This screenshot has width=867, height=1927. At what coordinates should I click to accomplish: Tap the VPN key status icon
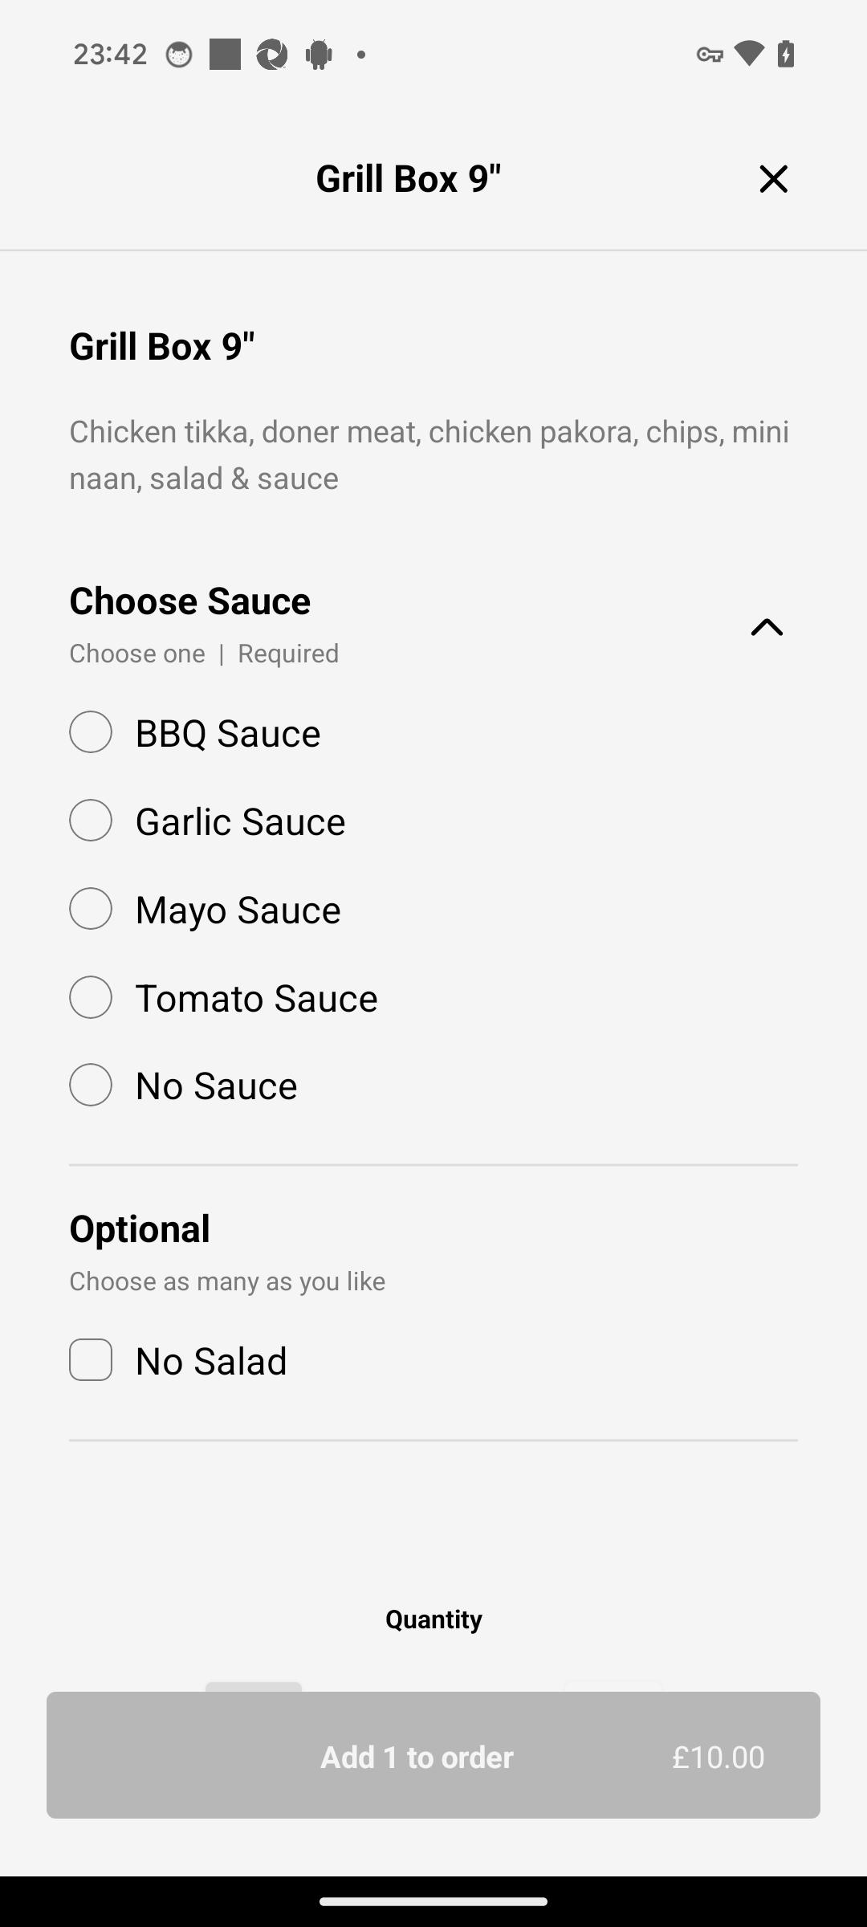click(709, 55)
